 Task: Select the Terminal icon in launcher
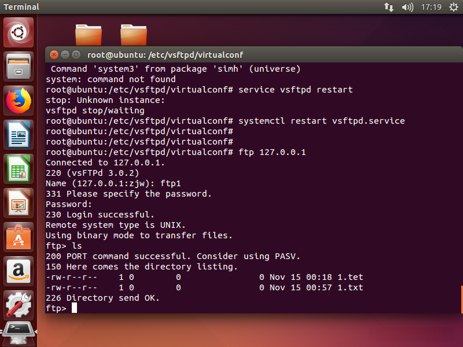click(x=19, y=333)
